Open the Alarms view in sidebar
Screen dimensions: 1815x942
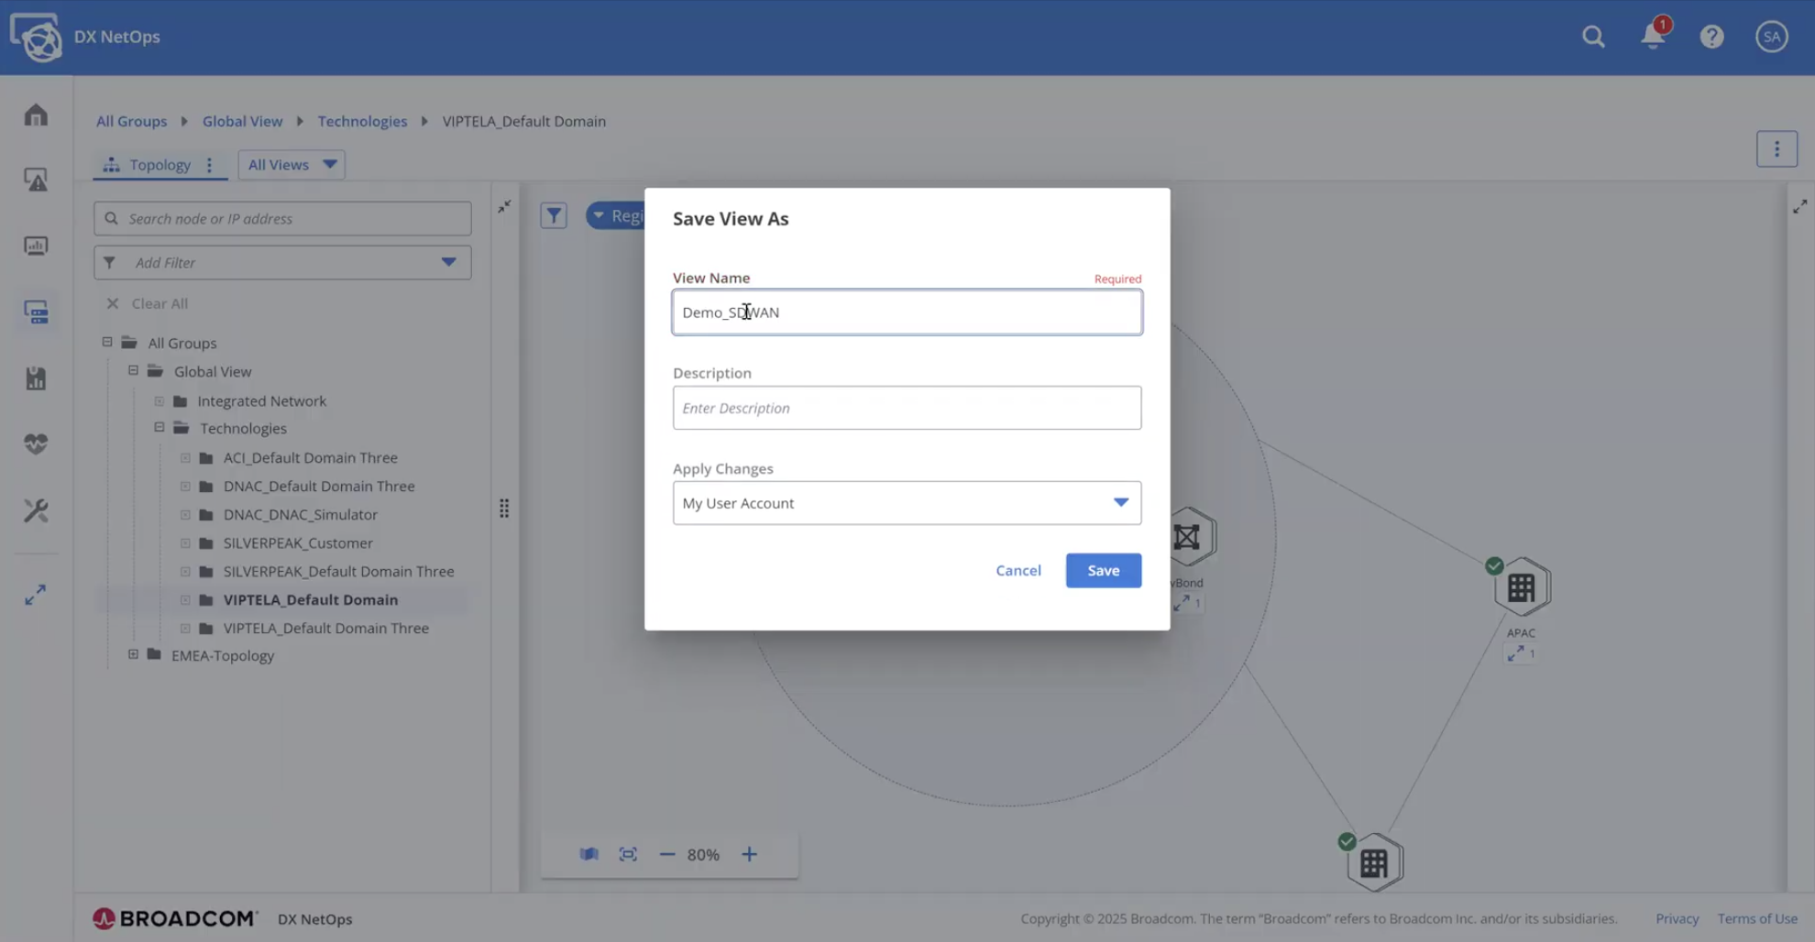point(36,180)
